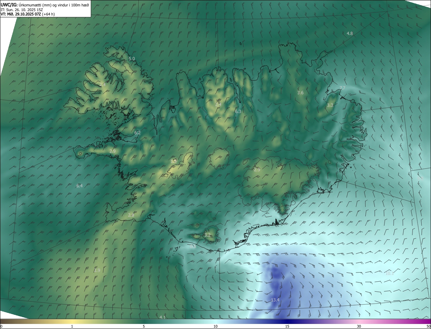Click the 6.2 value label in Breiðafjörður
Viewport: 431px width, 329px height.
pos(137,133)
